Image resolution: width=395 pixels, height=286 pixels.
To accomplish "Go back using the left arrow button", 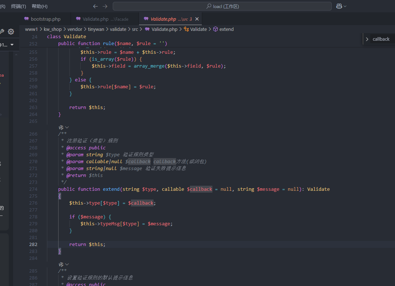I will (95, 6).
